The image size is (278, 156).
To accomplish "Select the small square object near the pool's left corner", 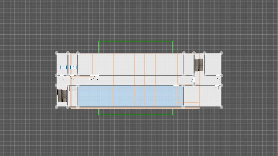I will [x=72, y=88].
